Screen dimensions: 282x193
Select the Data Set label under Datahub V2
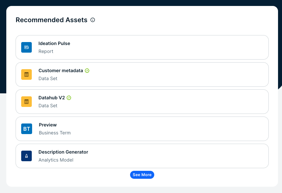pyautogui.click(x=48, y=106)
